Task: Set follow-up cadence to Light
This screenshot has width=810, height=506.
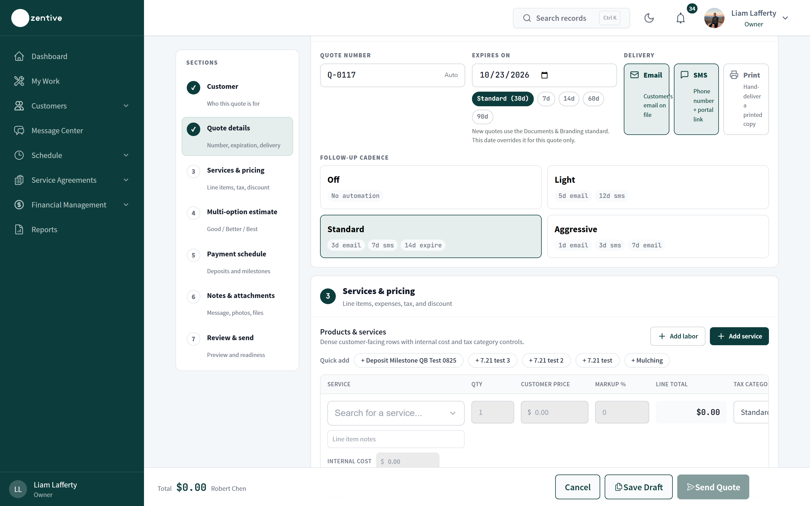Action: [658, 187]
